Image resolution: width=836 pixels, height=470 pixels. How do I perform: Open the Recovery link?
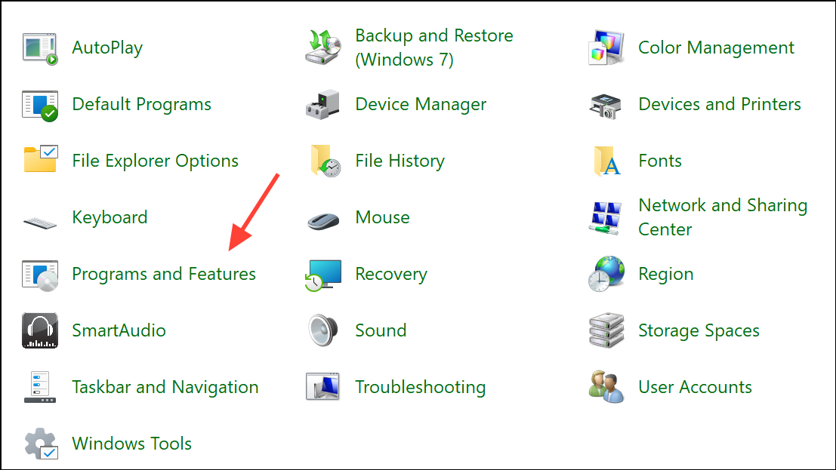click(x=391, y=274)
